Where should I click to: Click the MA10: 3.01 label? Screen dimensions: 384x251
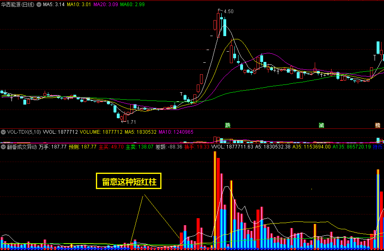[79, 5]
